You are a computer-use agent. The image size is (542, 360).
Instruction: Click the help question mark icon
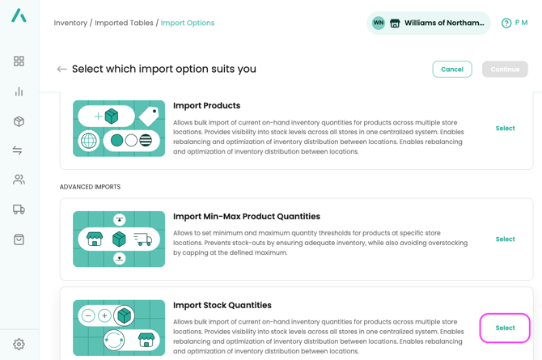coord(506,23)
